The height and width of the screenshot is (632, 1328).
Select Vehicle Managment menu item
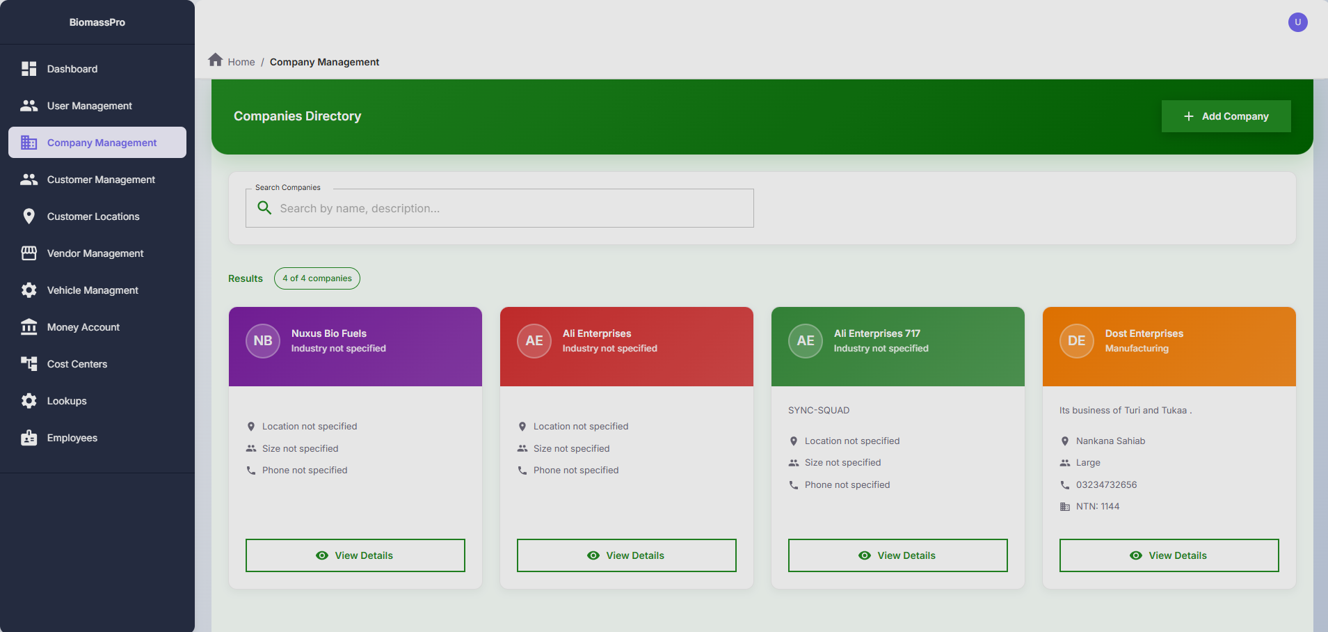93,290
